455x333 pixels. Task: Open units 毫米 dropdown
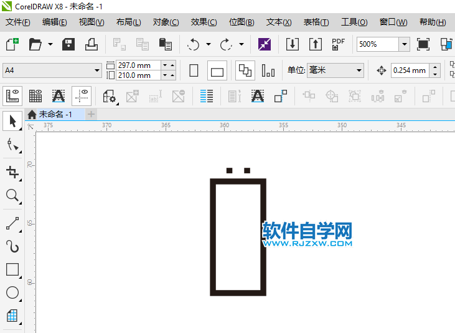(359, 70)
